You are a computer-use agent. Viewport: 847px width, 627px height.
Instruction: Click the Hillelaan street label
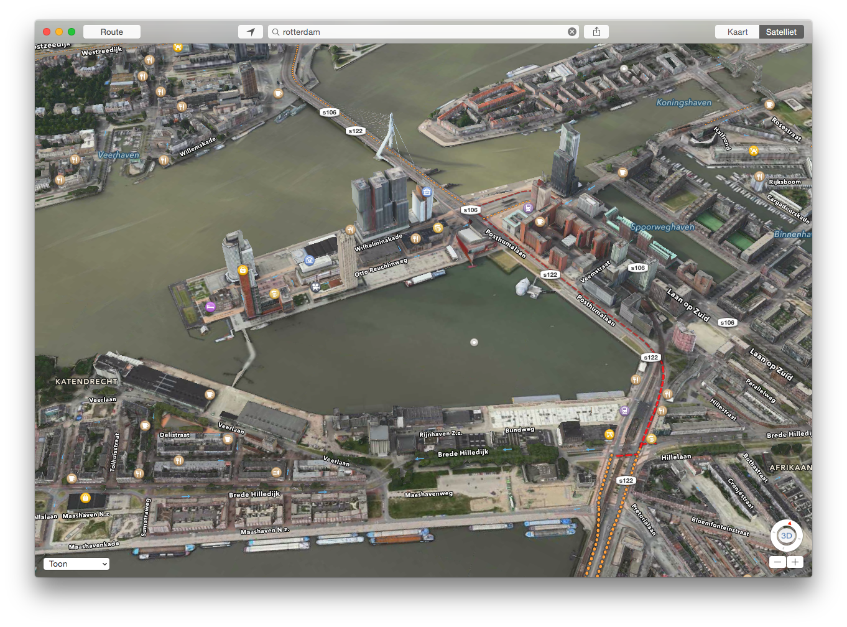pyautogui.click(x=676, y=457)
